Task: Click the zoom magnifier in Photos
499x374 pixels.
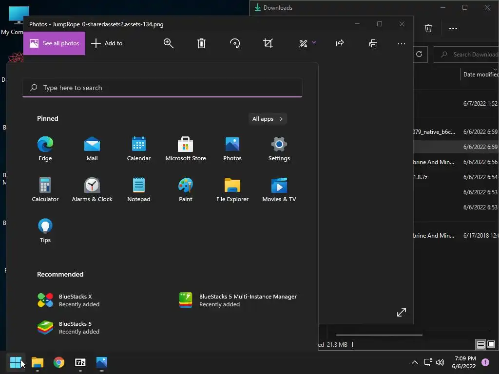Action: click(168, 43)
